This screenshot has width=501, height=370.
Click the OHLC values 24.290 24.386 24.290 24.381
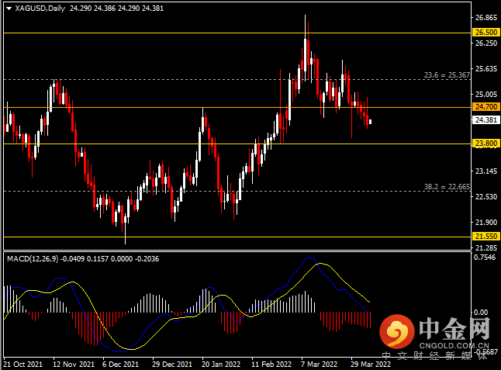pyautogui.click(x=116, y=9)
